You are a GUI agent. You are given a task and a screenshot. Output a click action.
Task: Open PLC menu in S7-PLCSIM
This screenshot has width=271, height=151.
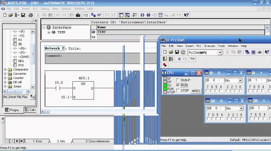point(199,46)
